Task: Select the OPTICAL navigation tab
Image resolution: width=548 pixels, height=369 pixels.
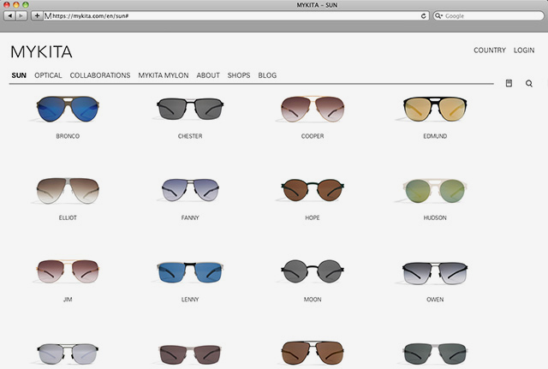Action: pyautogui.click(x=48, y=75)
